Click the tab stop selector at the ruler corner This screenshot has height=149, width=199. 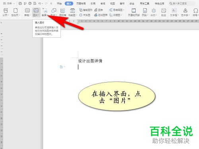click(2, 23)
